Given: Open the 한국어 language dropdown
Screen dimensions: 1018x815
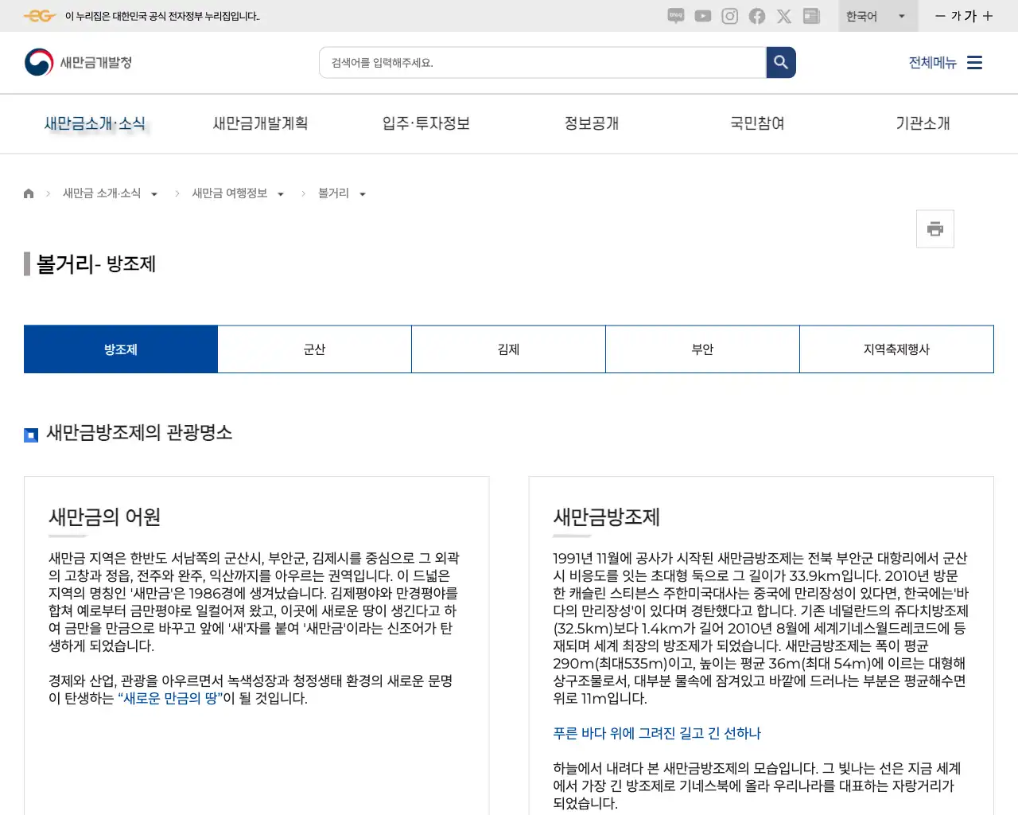Looking at the screenshot, I should pyautogui.click(x=877, y=16).
